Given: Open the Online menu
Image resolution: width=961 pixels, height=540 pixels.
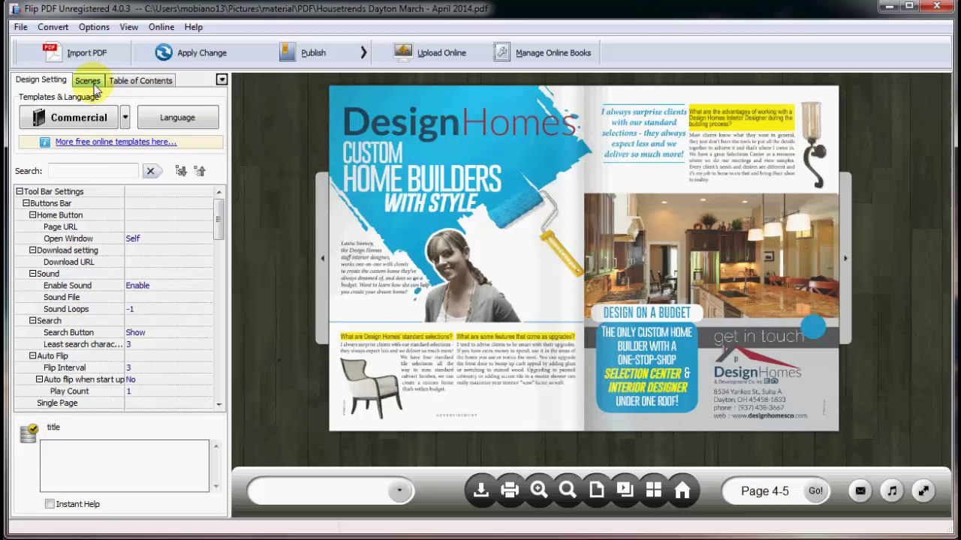Looking at the screenshot, I should click(x=161, y=27).
